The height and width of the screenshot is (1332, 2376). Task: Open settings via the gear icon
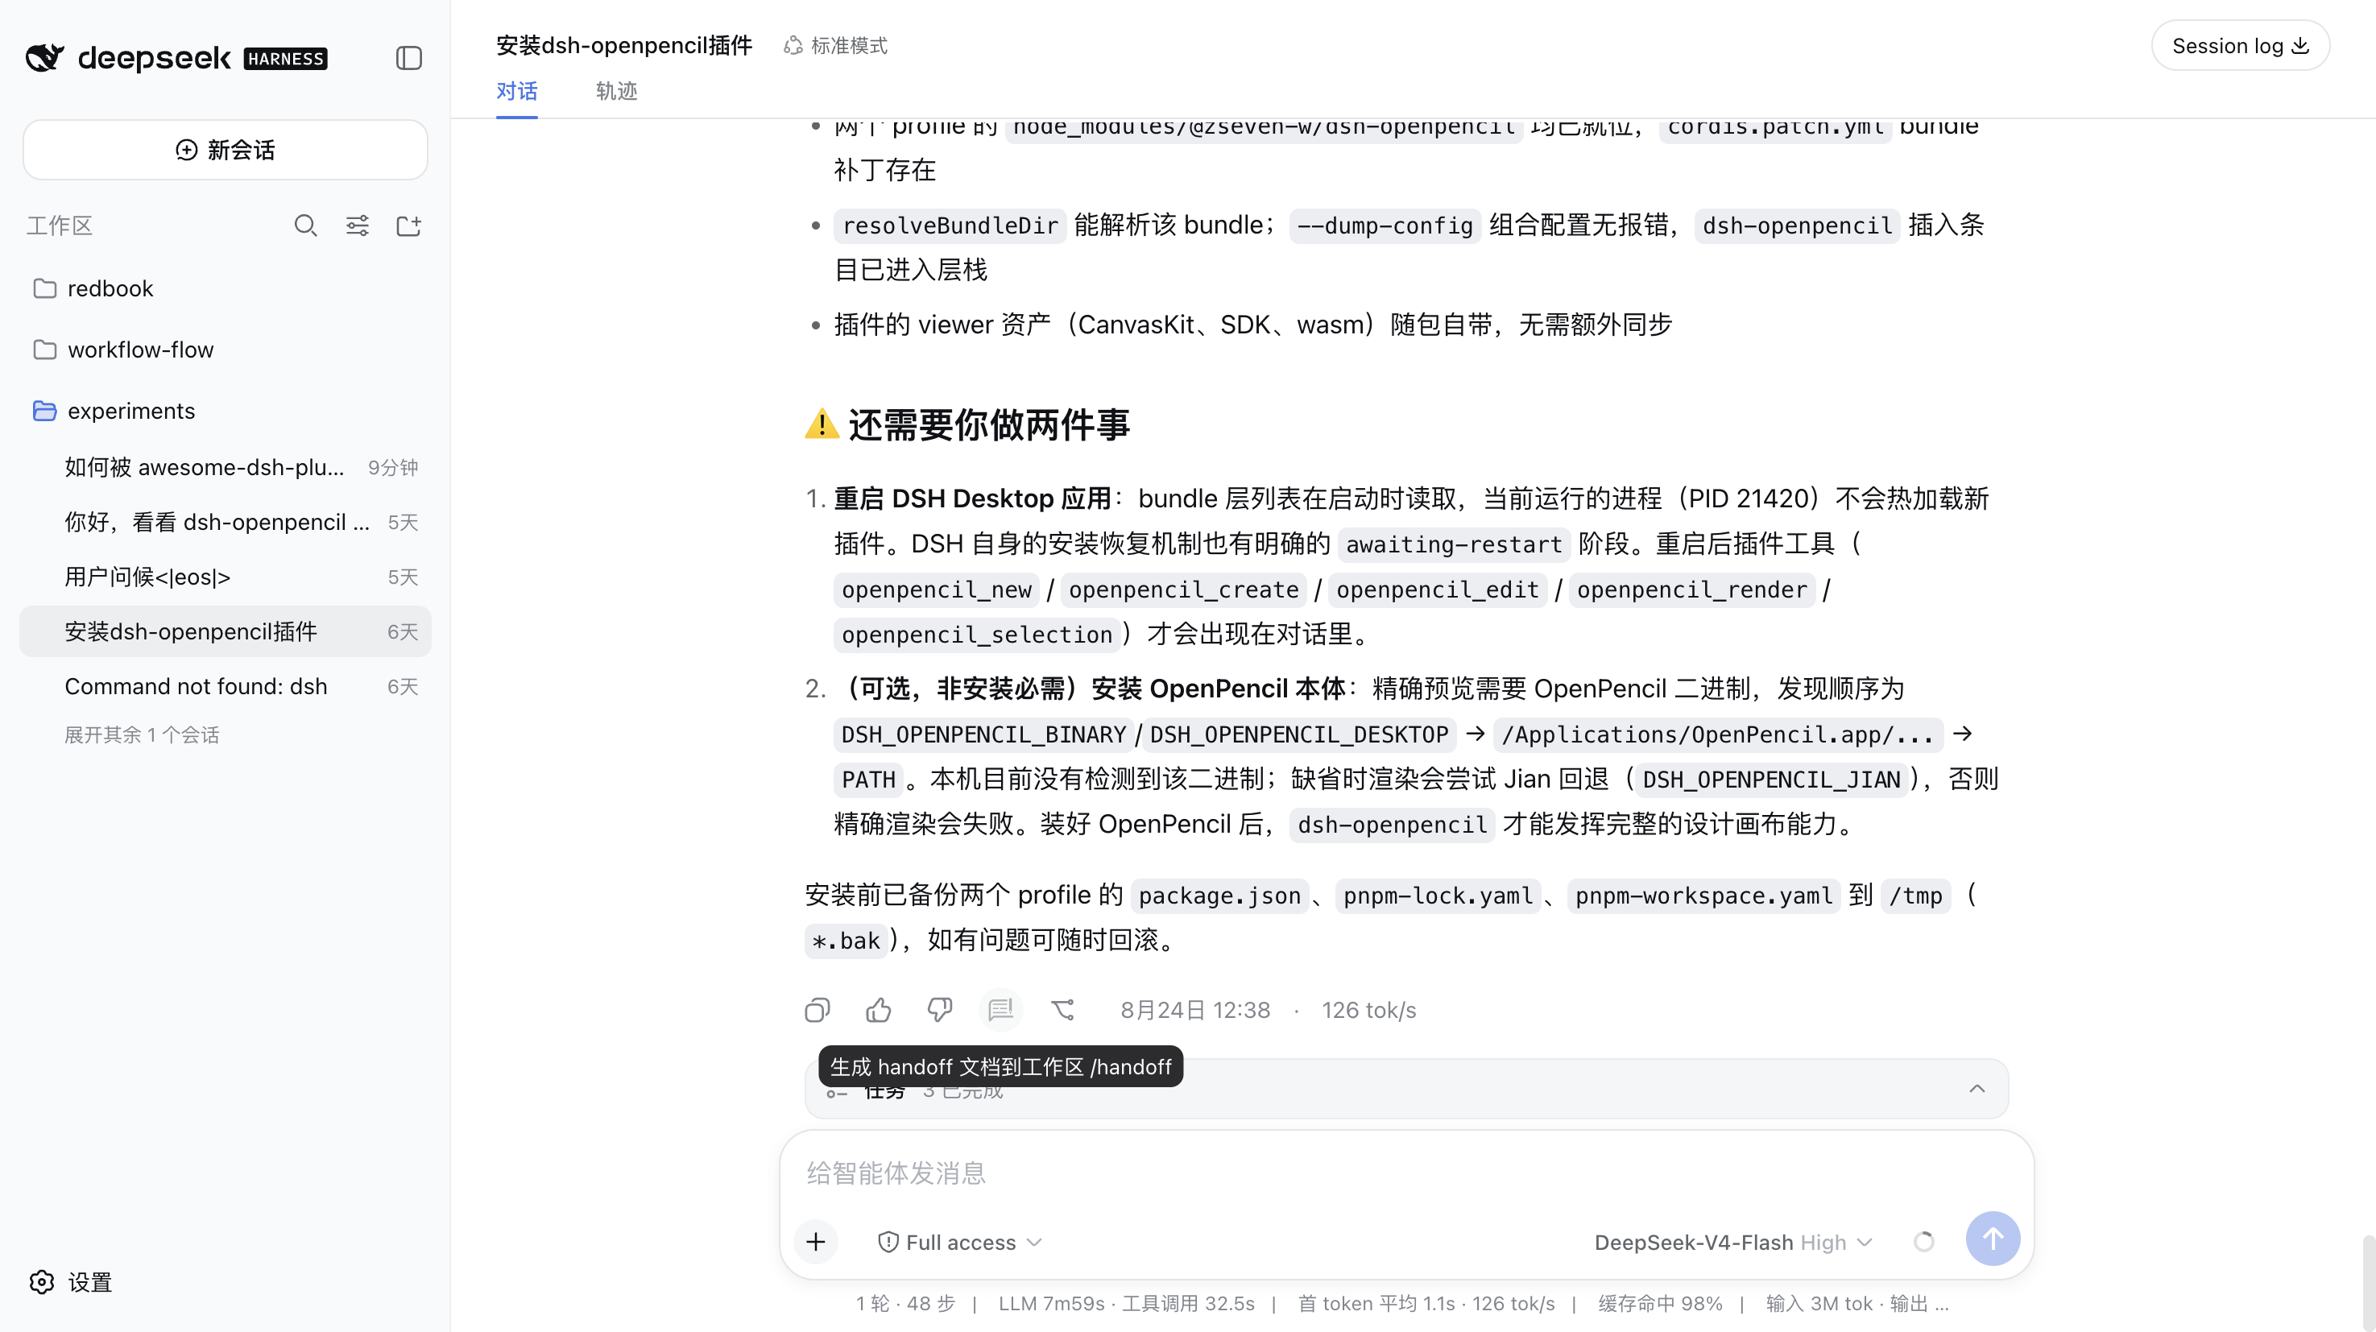pyautogui.click(x=42, y=1282)
